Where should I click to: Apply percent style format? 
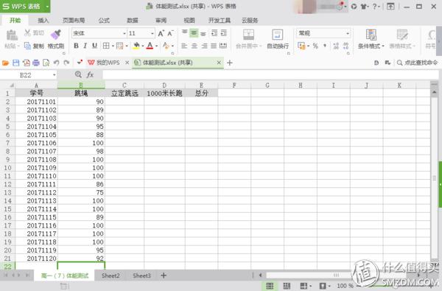coord(315,46)
